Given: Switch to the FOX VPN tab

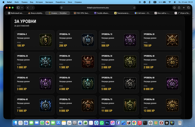Looking at the screenshot, I should tap(81, 13).
